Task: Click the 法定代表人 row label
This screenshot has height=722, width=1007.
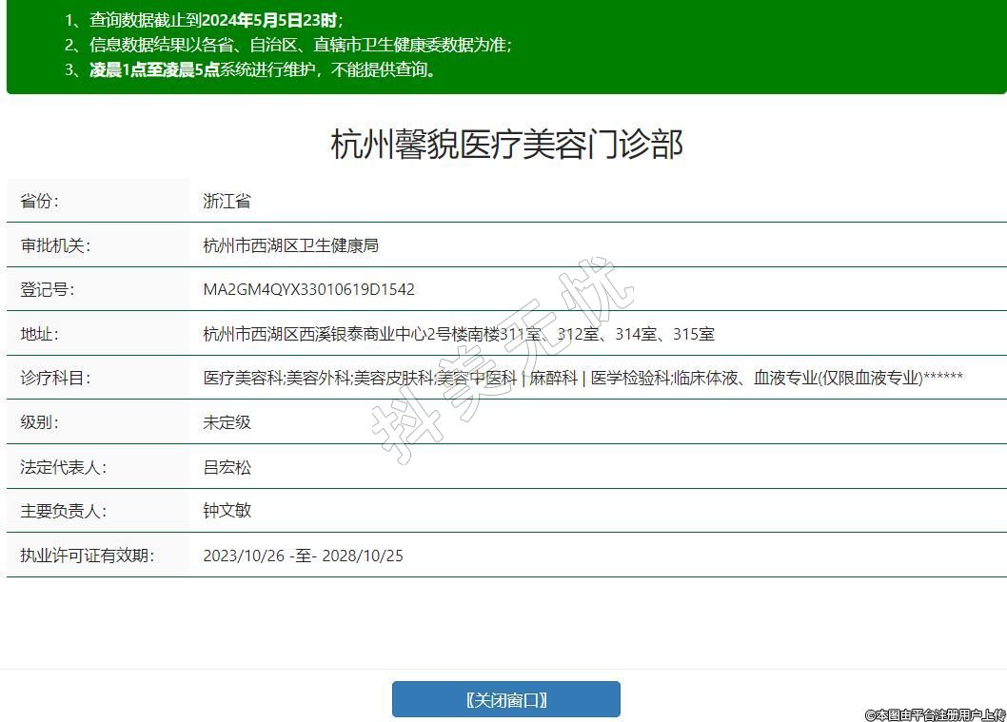Action: tap(63, 467)
